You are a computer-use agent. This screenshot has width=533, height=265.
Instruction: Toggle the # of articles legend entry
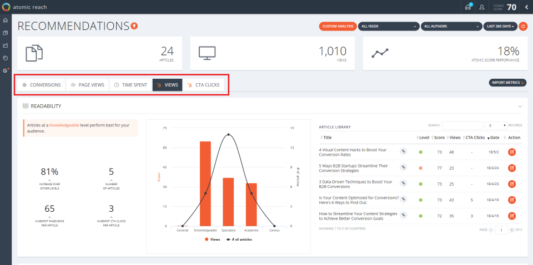click(238, 239)
